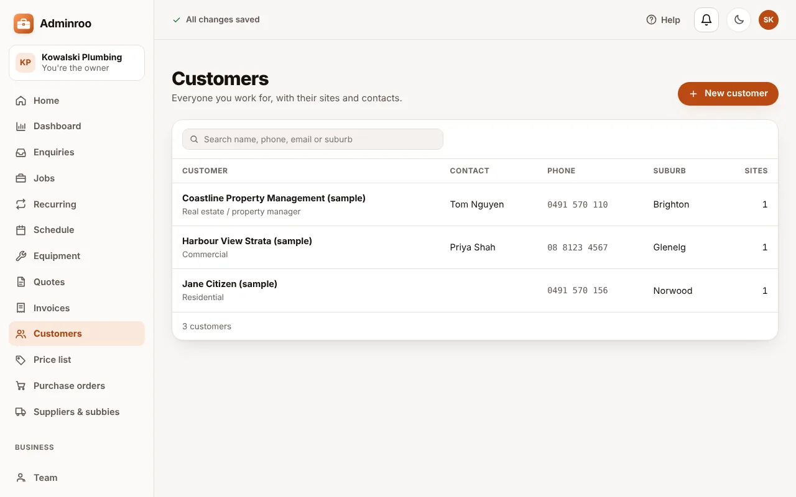Click the contact Tom Nguyen

pyautogui.click(x=477, y=204)
